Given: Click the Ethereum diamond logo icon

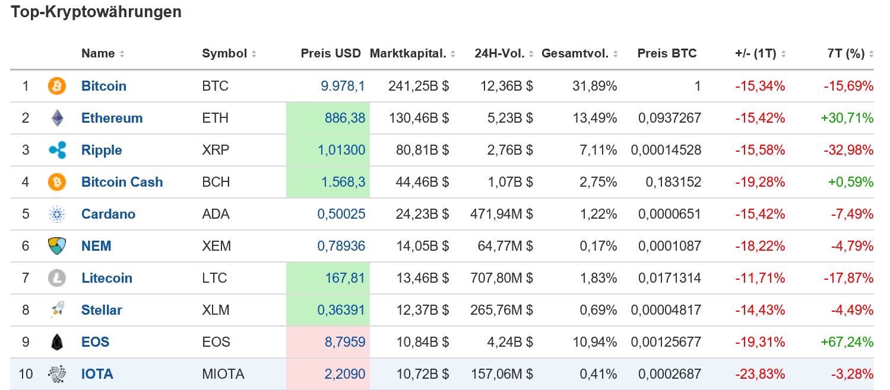Looking at the screenshot, I should click(x=58, y=118).
